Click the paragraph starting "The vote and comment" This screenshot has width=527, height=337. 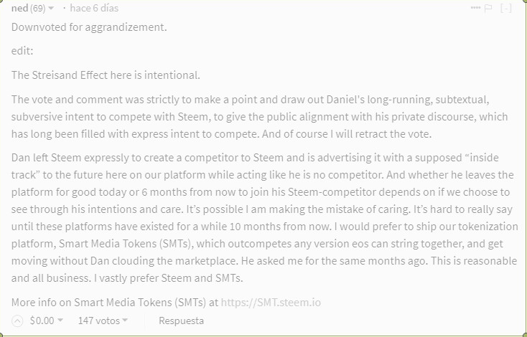[258, 115]
